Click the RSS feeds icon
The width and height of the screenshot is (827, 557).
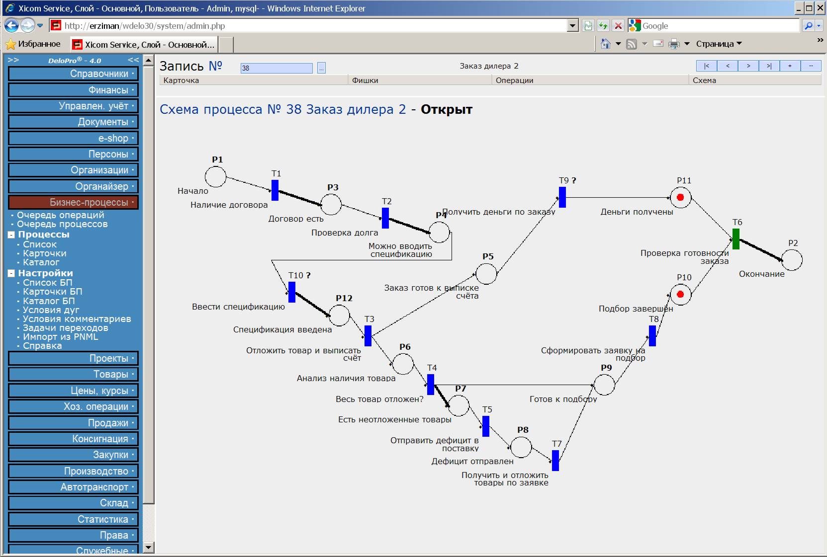632,44
